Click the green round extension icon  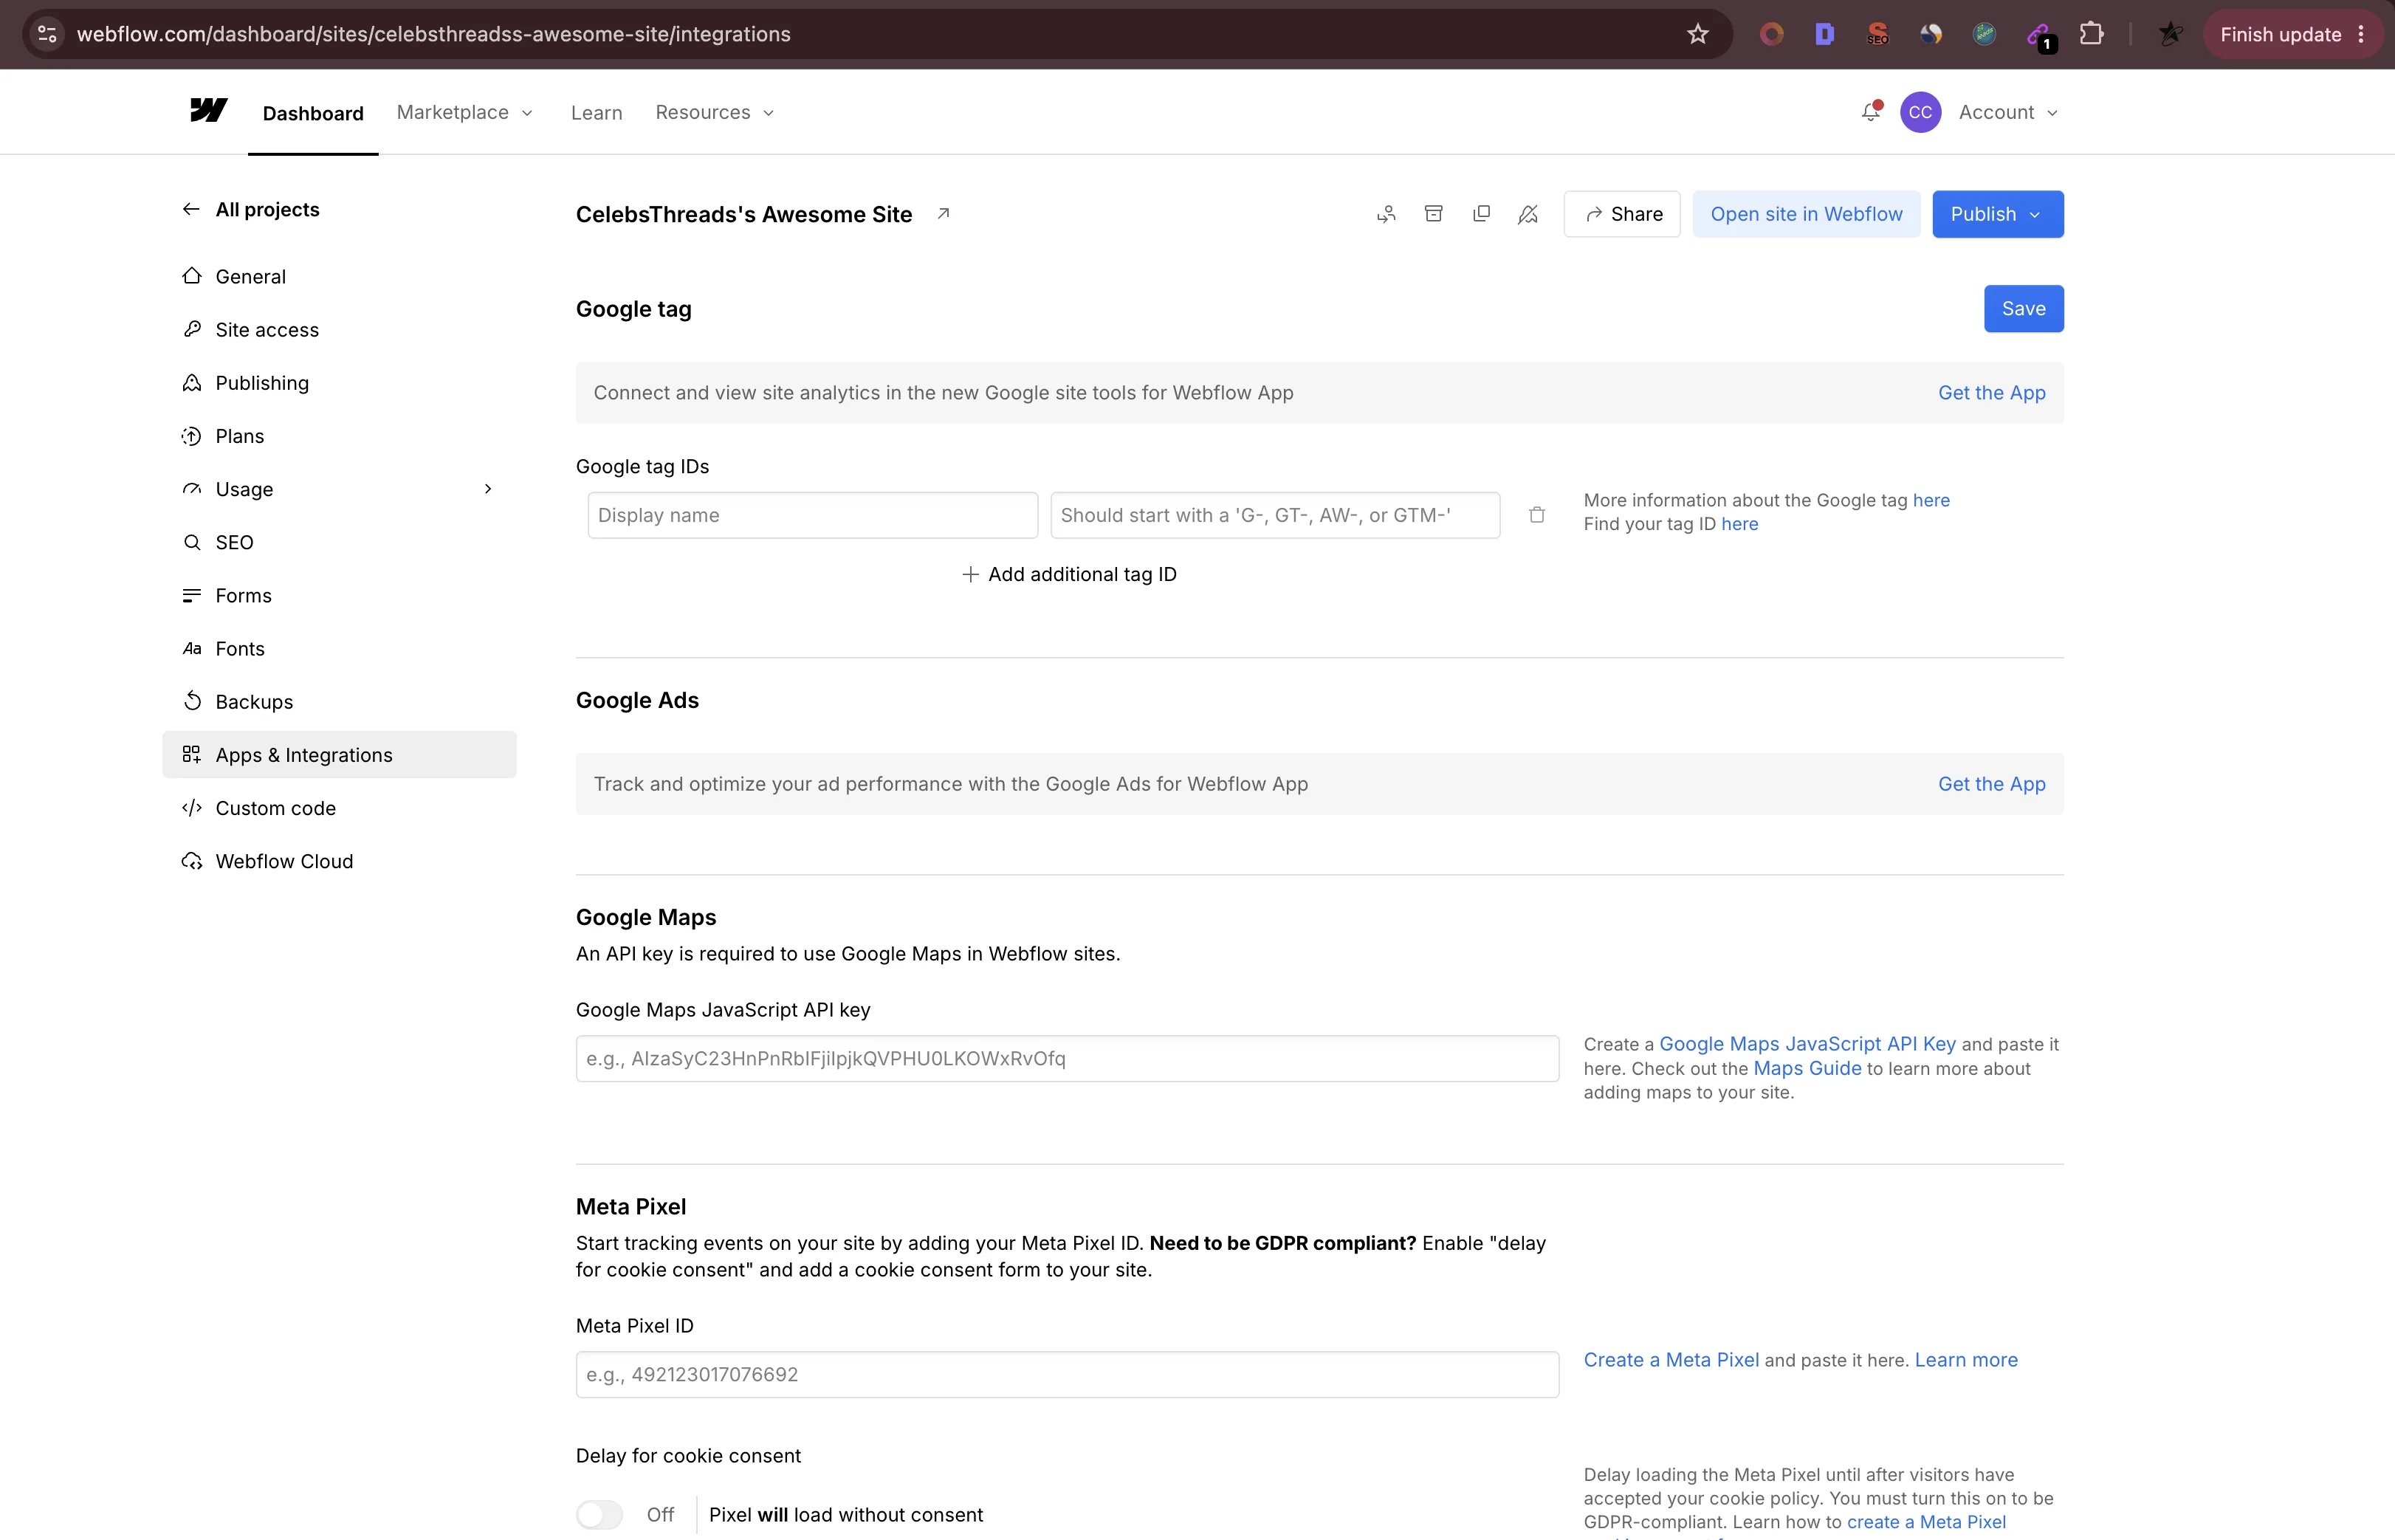coord(1984,34)
